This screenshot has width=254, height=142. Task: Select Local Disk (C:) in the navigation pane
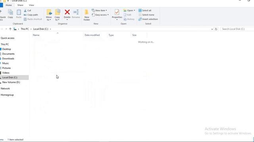tap(10, 78)
